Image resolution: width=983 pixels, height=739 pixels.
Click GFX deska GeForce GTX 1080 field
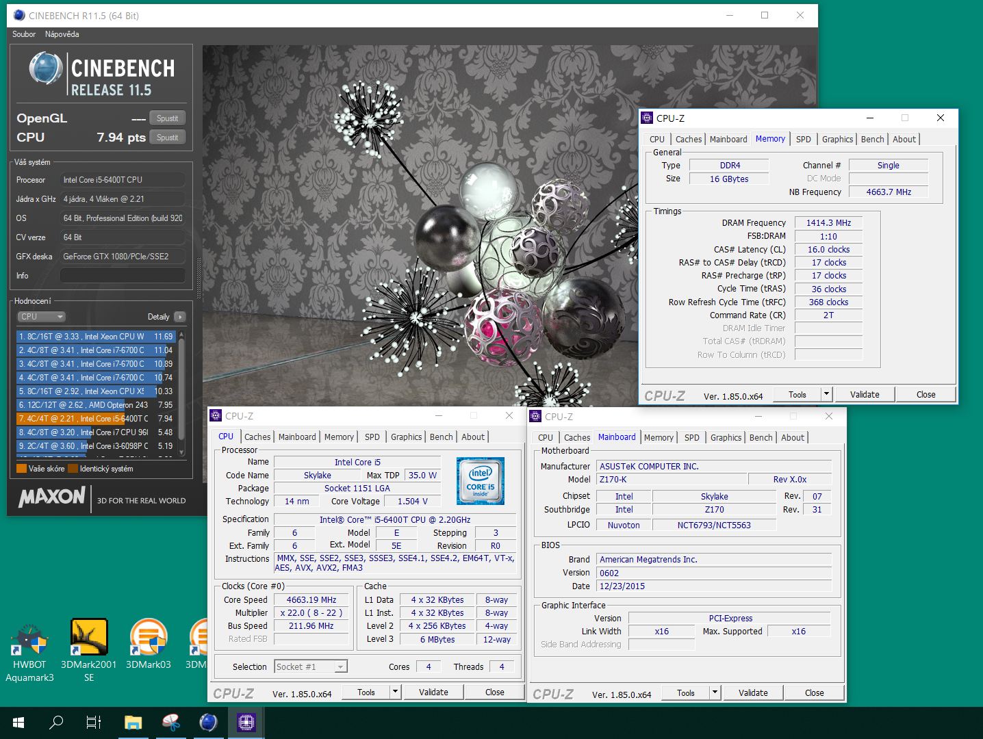[123, 257]
